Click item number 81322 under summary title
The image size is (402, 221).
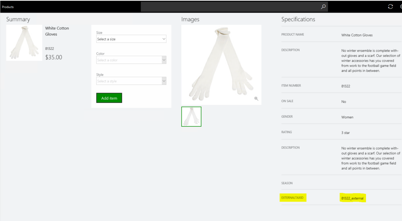[49, 48]
